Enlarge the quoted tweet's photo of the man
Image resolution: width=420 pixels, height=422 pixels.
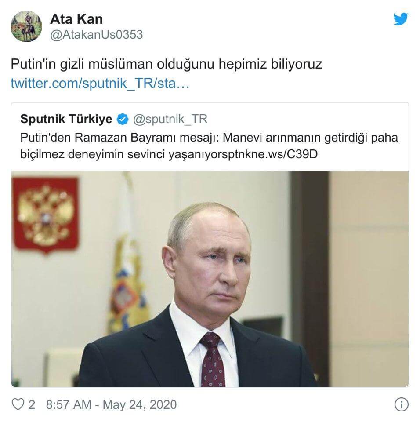pyautogui.click(x=210, y=279)
